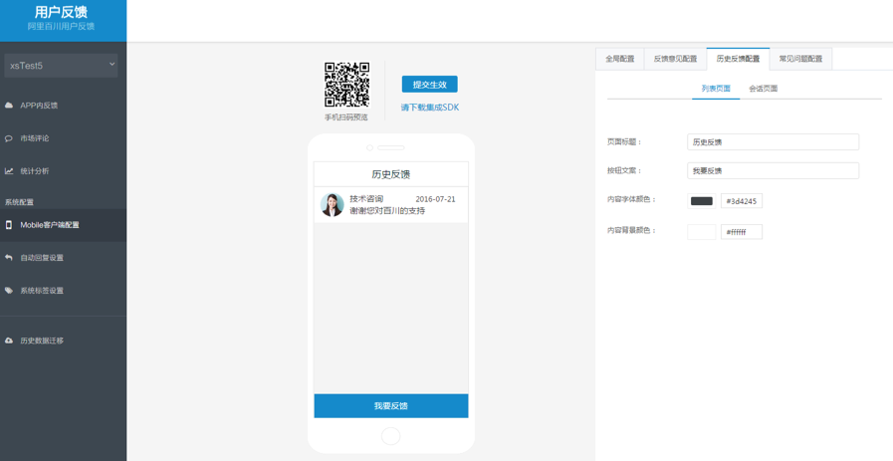The image size is (893, 461).
Task: Click the 按钮文案 input field
Action: [x=773, y=170]
